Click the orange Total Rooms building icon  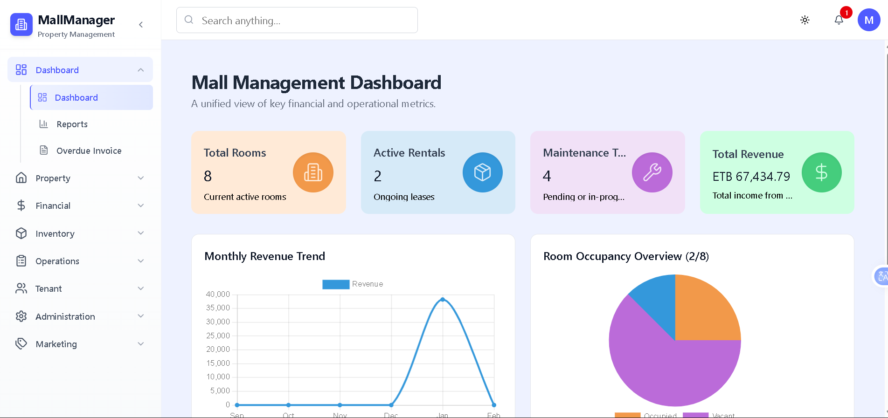tap(312, 172)
